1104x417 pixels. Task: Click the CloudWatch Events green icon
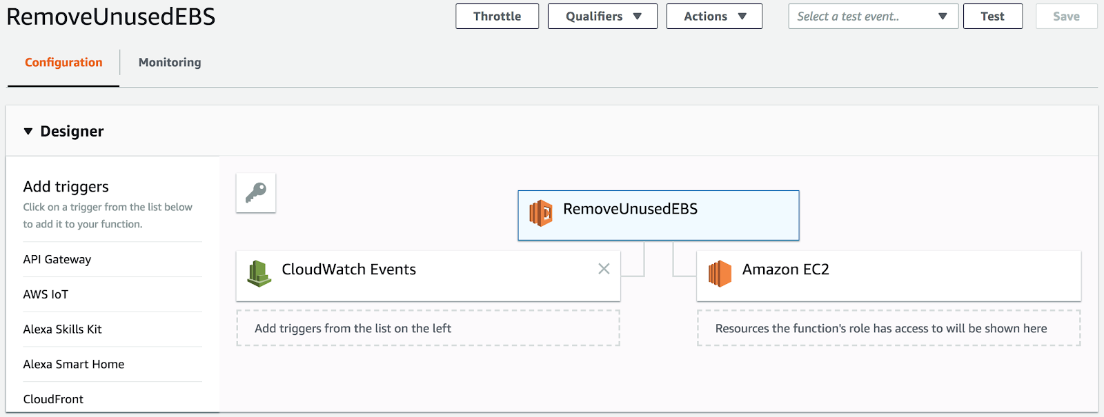(259, 274)
